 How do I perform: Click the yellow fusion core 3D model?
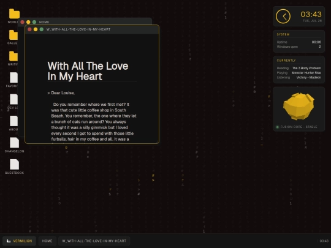point(299,107)
